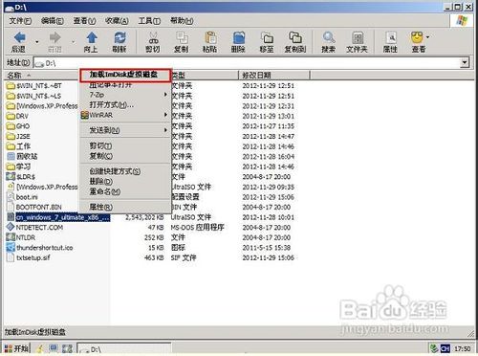Select the thundershortcut.ico file icon
The width and height of the screenshot is (478, 356).
[11, 247]
